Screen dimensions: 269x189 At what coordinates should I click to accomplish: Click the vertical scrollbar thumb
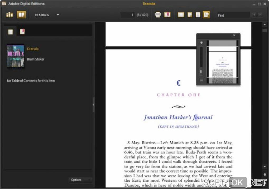(x=265, y=31)
